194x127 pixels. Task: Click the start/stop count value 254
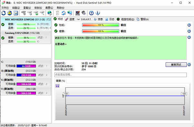coord(83,69)
